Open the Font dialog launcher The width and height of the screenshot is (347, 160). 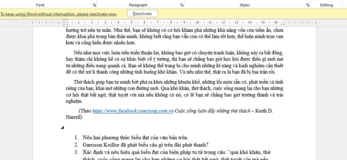pyautogui.click(x=95, y=5)
